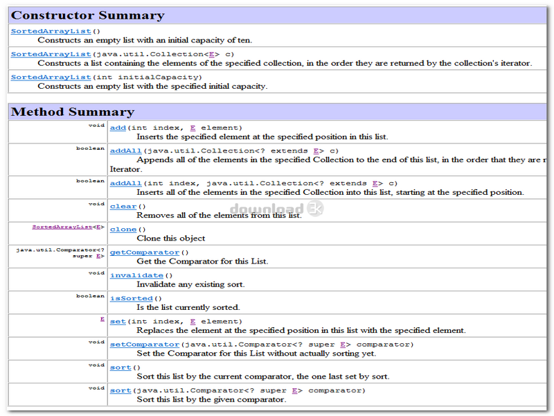
Task: Click the E type link in add's parameters
Action: (193, 128)
